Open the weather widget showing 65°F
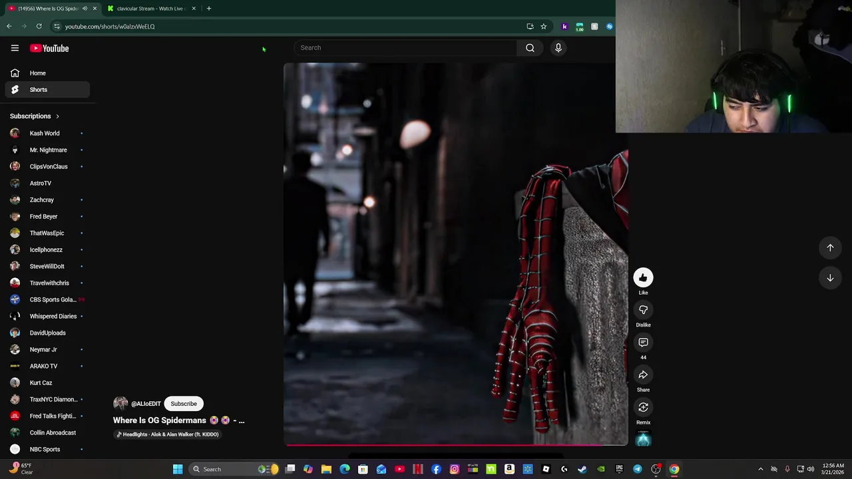 (19, 469)
